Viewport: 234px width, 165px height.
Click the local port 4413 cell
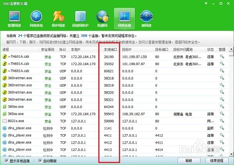coord(108,150)
